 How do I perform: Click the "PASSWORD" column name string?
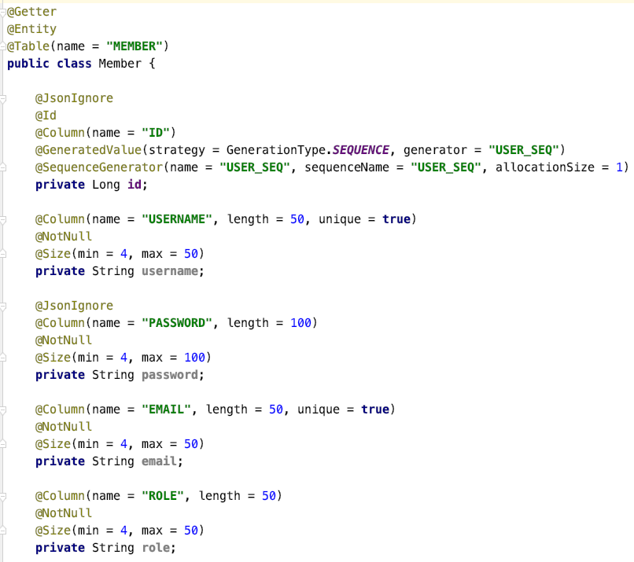(x=177, y=323)
